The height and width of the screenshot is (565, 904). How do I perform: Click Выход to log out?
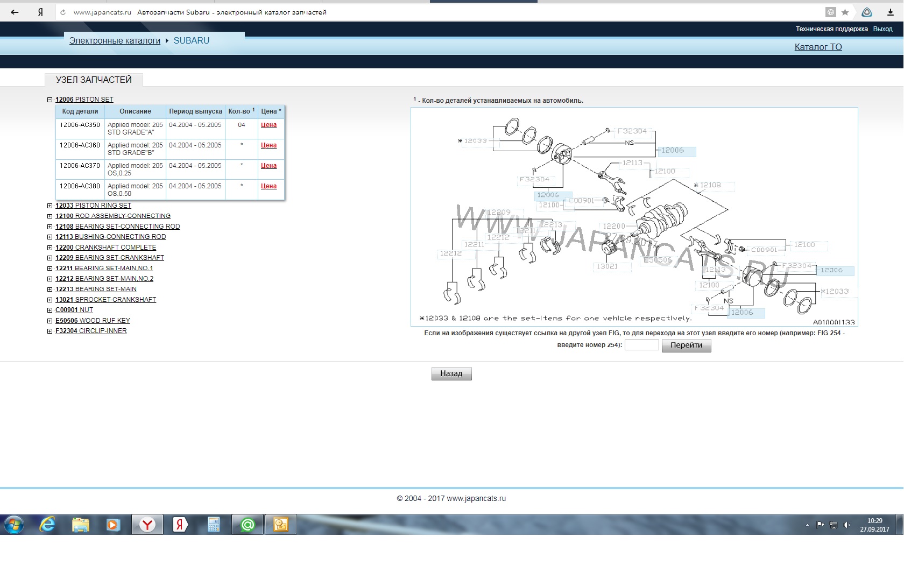pyautogui.click(x=882, y=29)
